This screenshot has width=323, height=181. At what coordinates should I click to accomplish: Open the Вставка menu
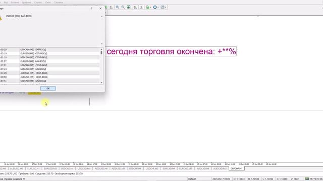click(15, 3)
